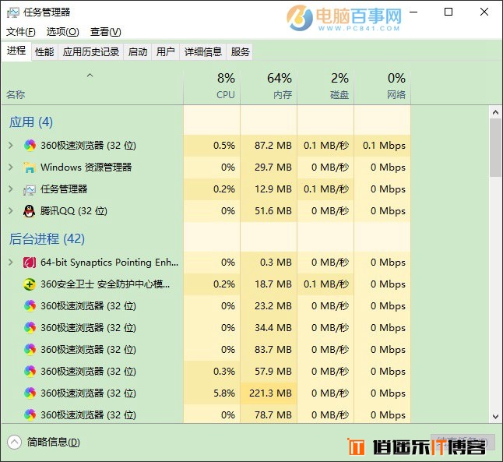Click the scrollbar down arrow
Screen dimensions: 503x462
[495, 417]
